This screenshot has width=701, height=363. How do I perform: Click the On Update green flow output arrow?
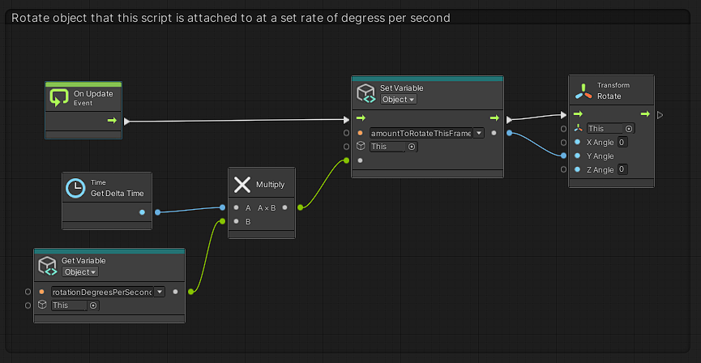[112, 122]
